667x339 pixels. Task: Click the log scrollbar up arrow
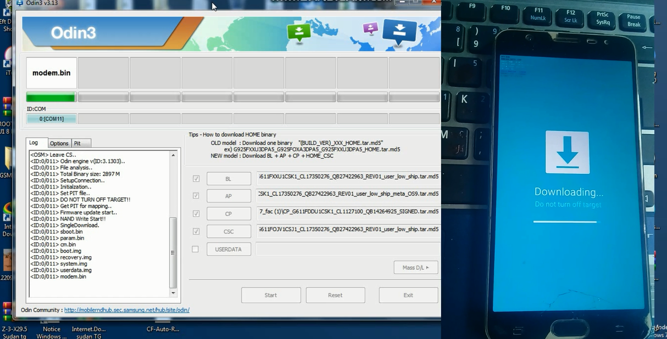pyautogui.click(x=174, y=155)
